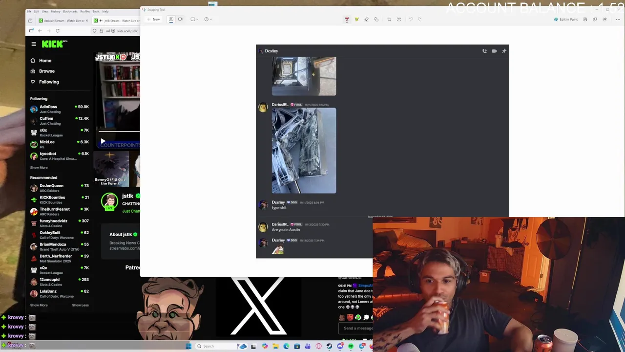Viewport: 625px width, 352px height.
Task: Click pinned messages icon in Destiny chat
Action: (x=504, y=51)
